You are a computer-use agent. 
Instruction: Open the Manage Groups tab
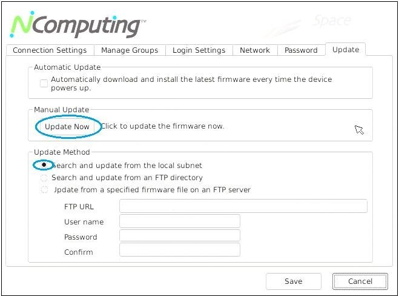pyautogui.click(x=130, y=50)
